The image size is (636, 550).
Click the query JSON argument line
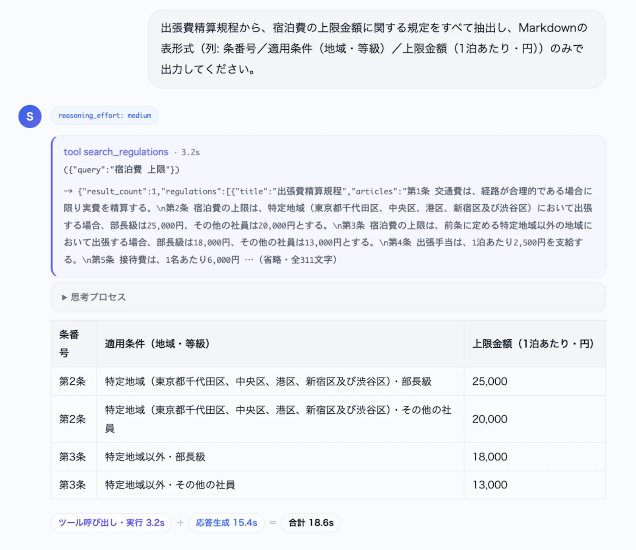click(122, 170)
